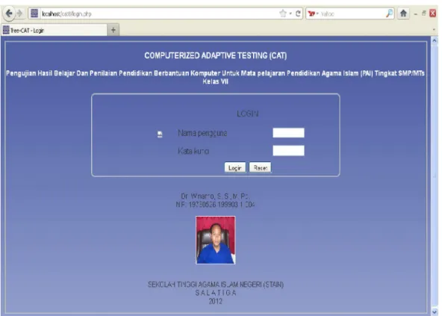Click the small icon beside Nama pengguna

click(160, 134)
